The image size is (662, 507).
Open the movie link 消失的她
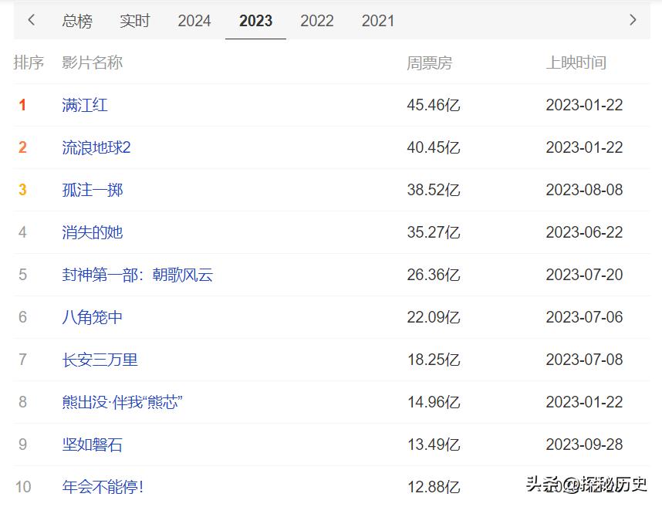point(93,232)
